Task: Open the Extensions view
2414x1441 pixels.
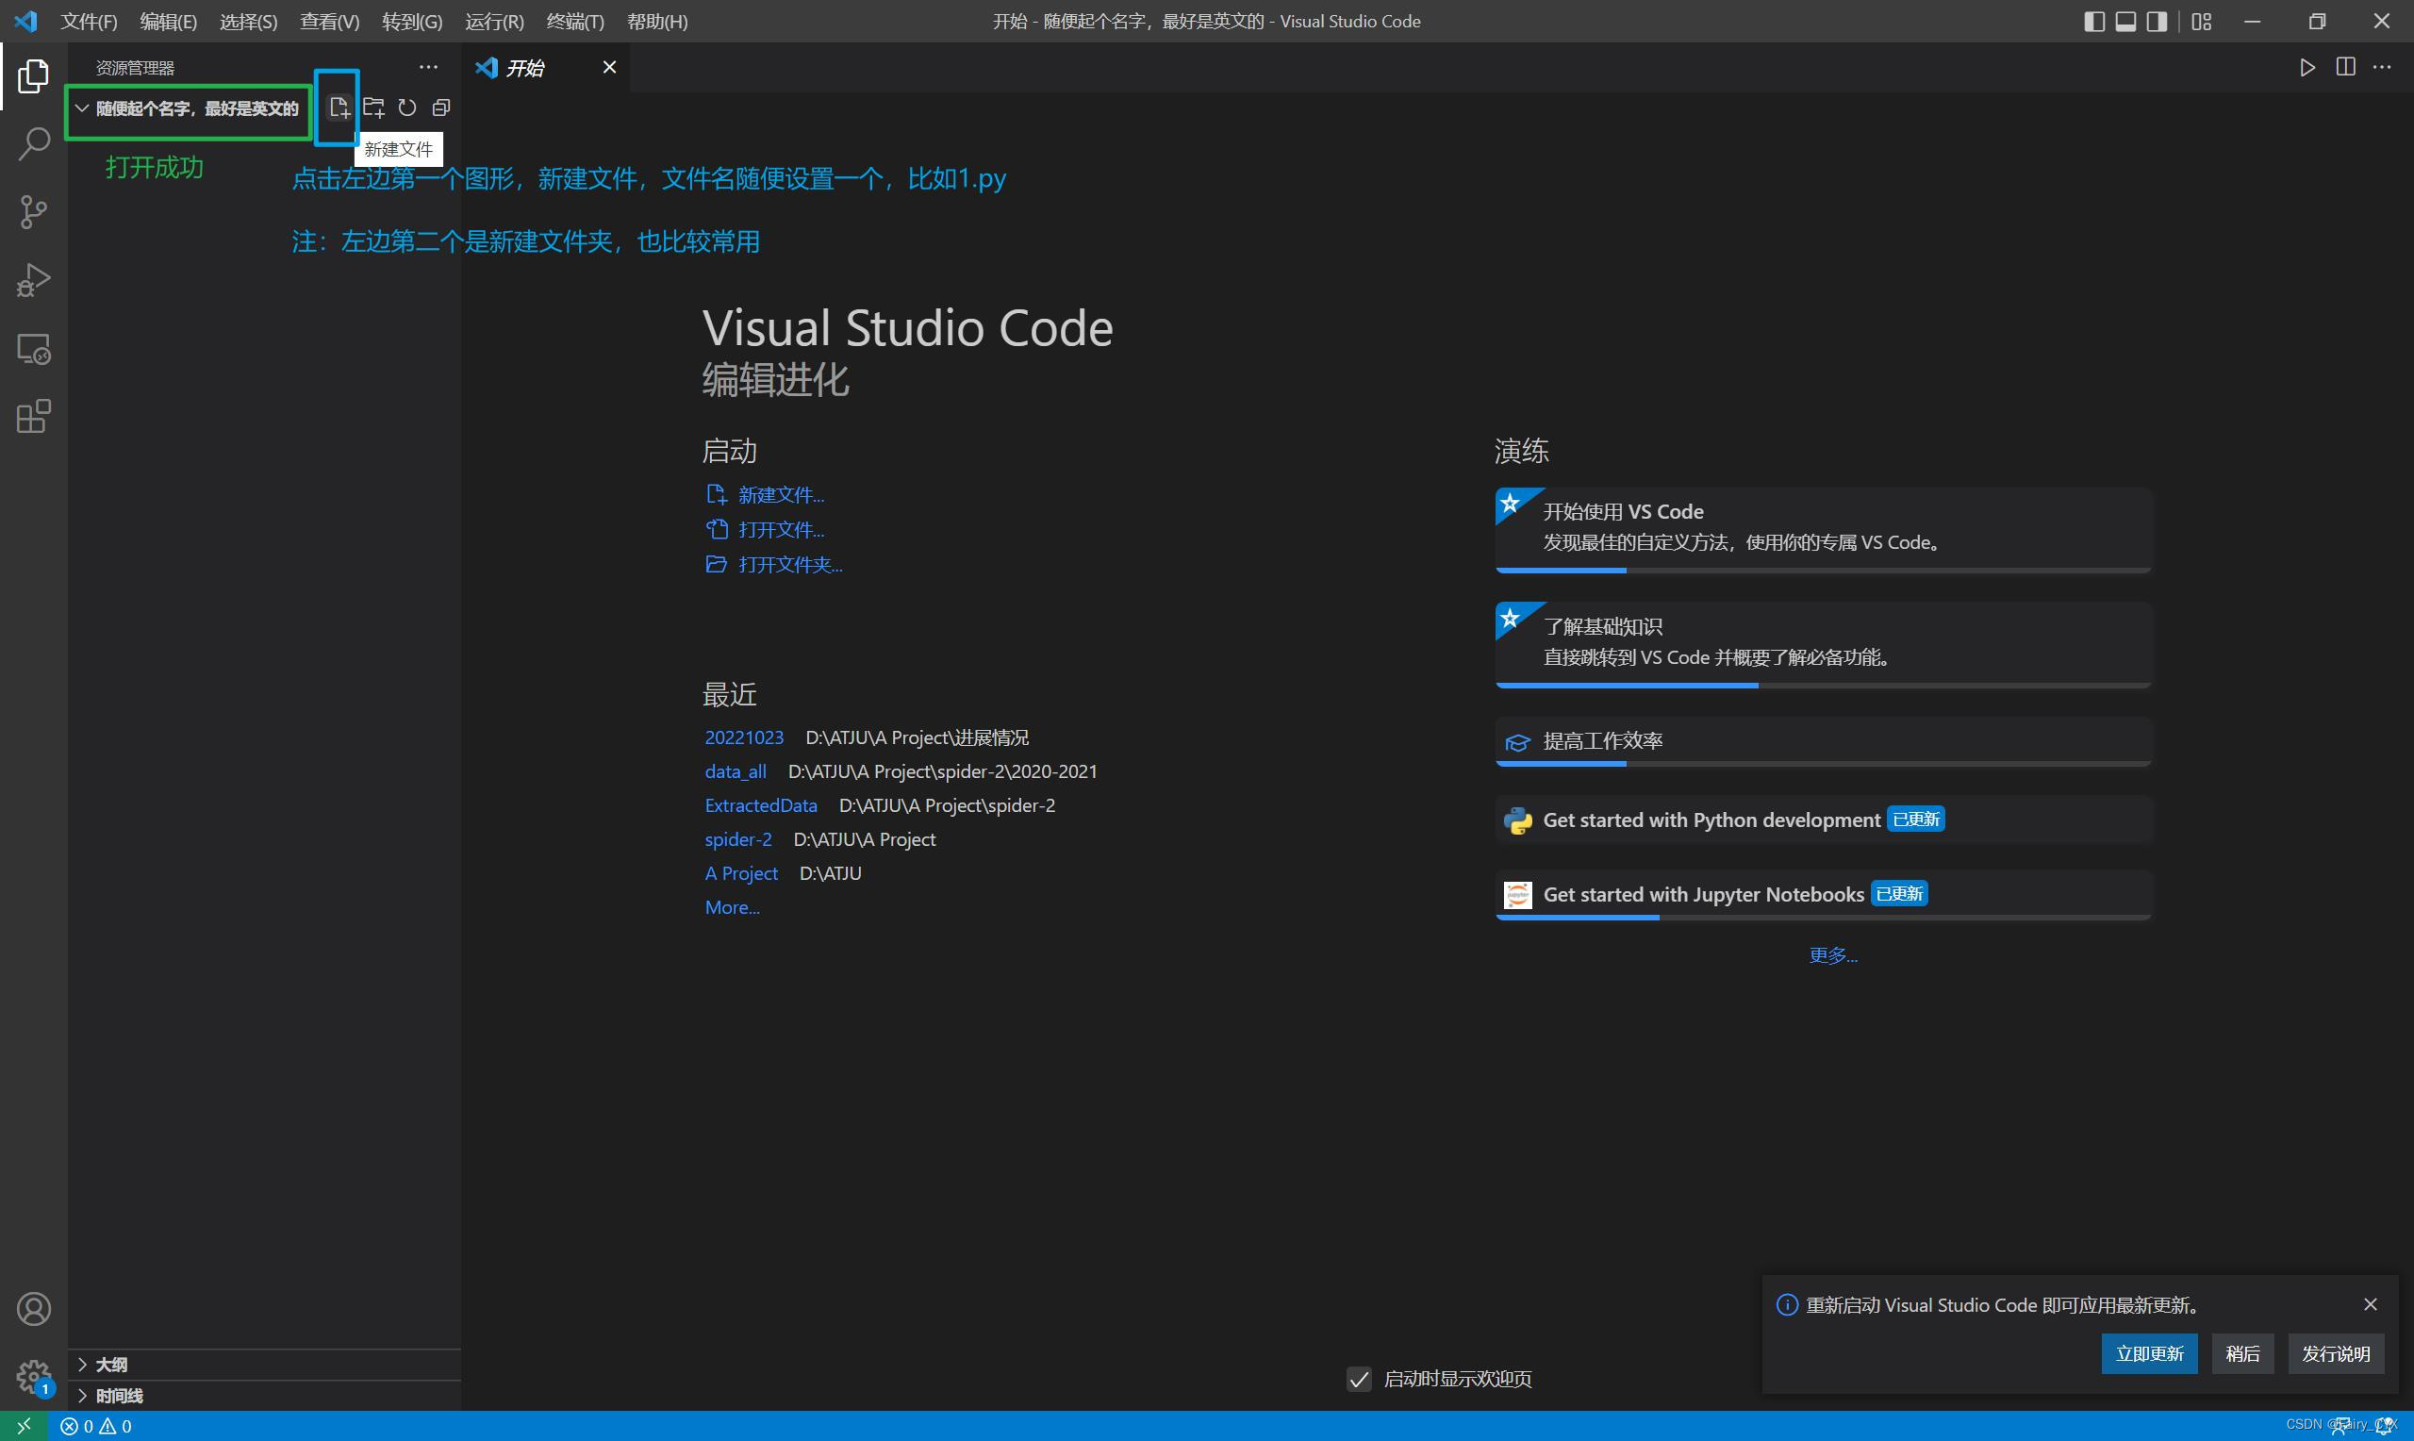Action: [34, 418]
